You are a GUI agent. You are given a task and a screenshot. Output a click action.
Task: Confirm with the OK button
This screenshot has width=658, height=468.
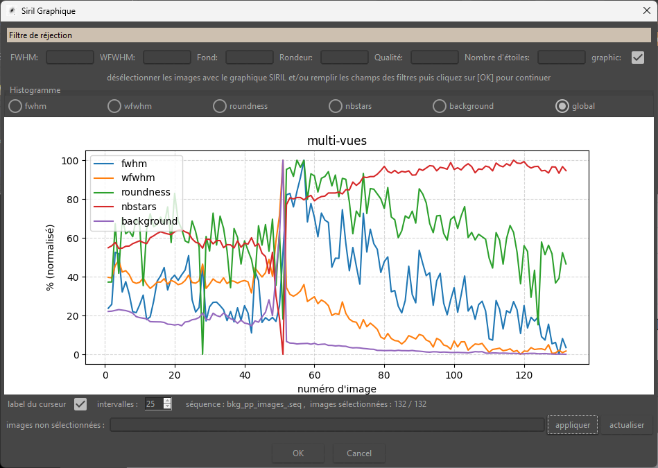click(x=298, y=453)
